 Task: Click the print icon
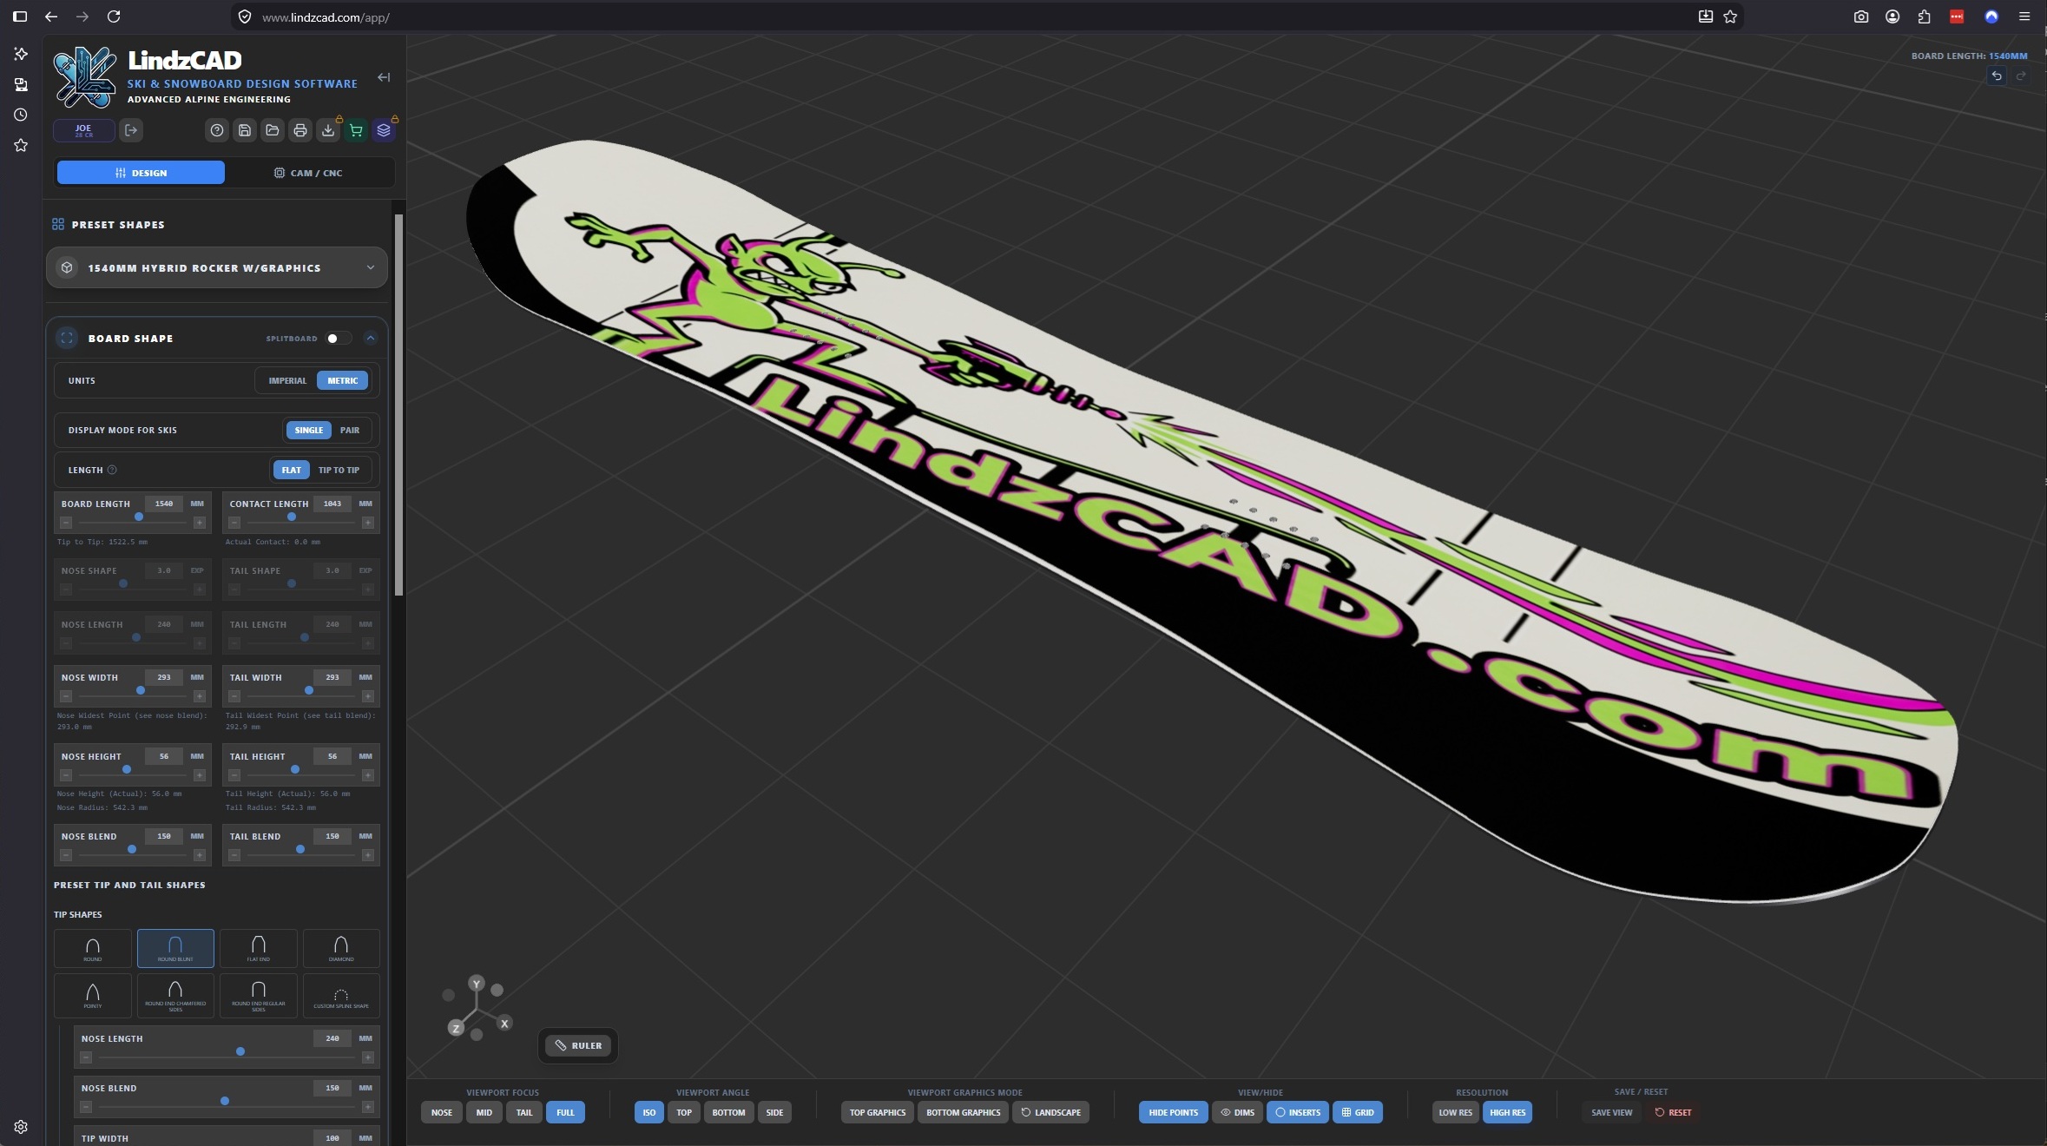300,130
